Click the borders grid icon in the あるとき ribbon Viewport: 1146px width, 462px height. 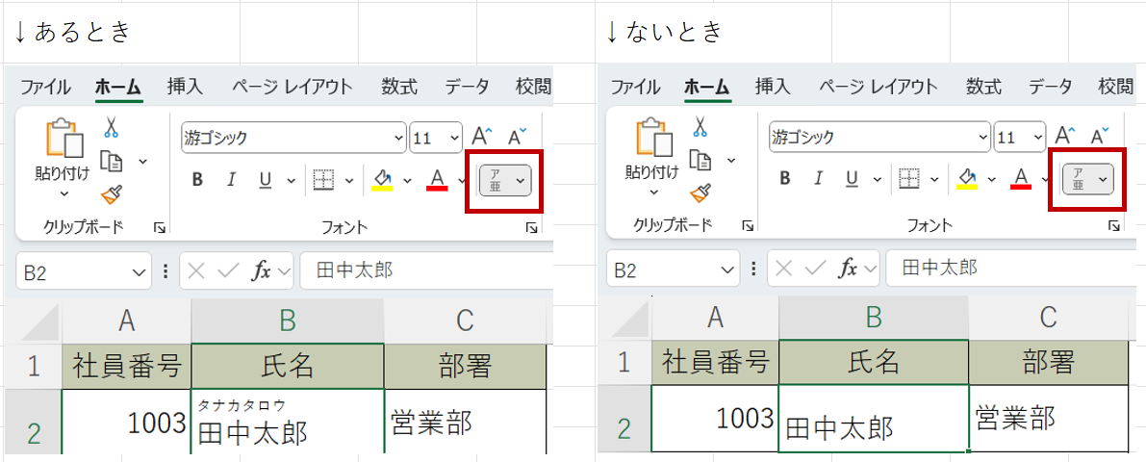pos(322,179)
